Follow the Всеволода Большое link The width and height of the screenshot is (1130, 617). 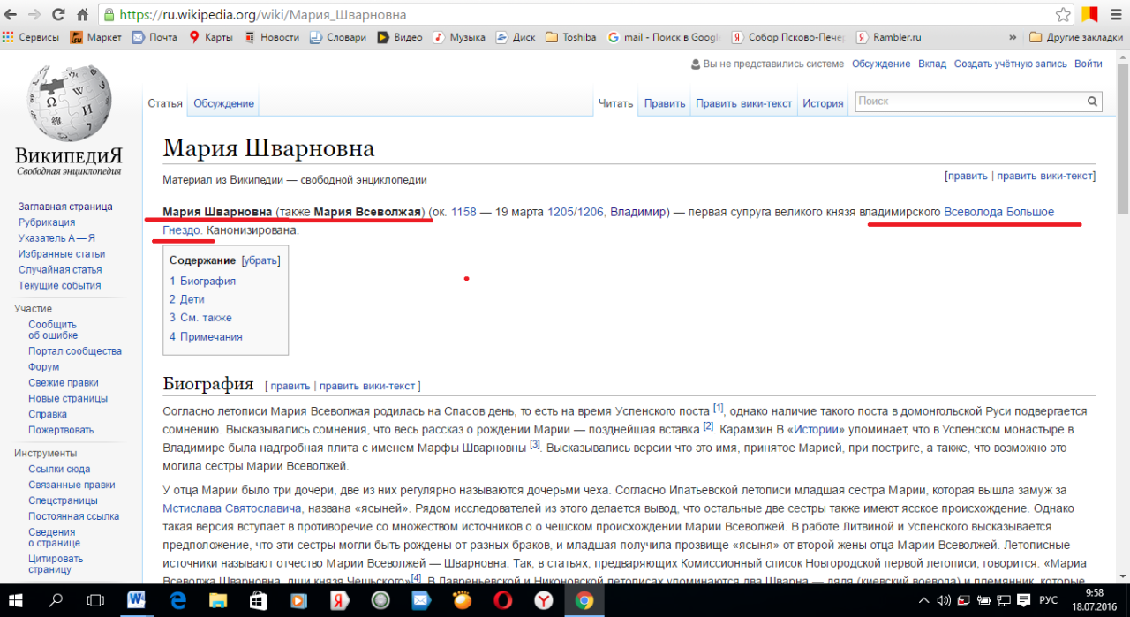(999, 213)
